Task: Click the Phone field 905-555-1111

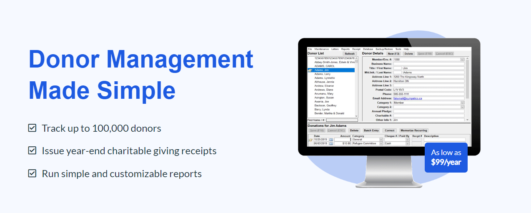Action: click(x=429, y=94)
